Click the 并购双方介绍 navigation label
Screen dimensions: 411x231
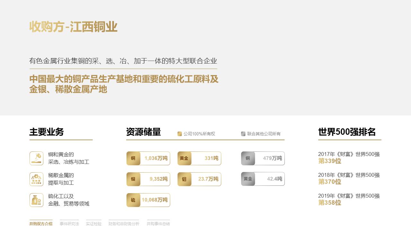tap(40, 224)
